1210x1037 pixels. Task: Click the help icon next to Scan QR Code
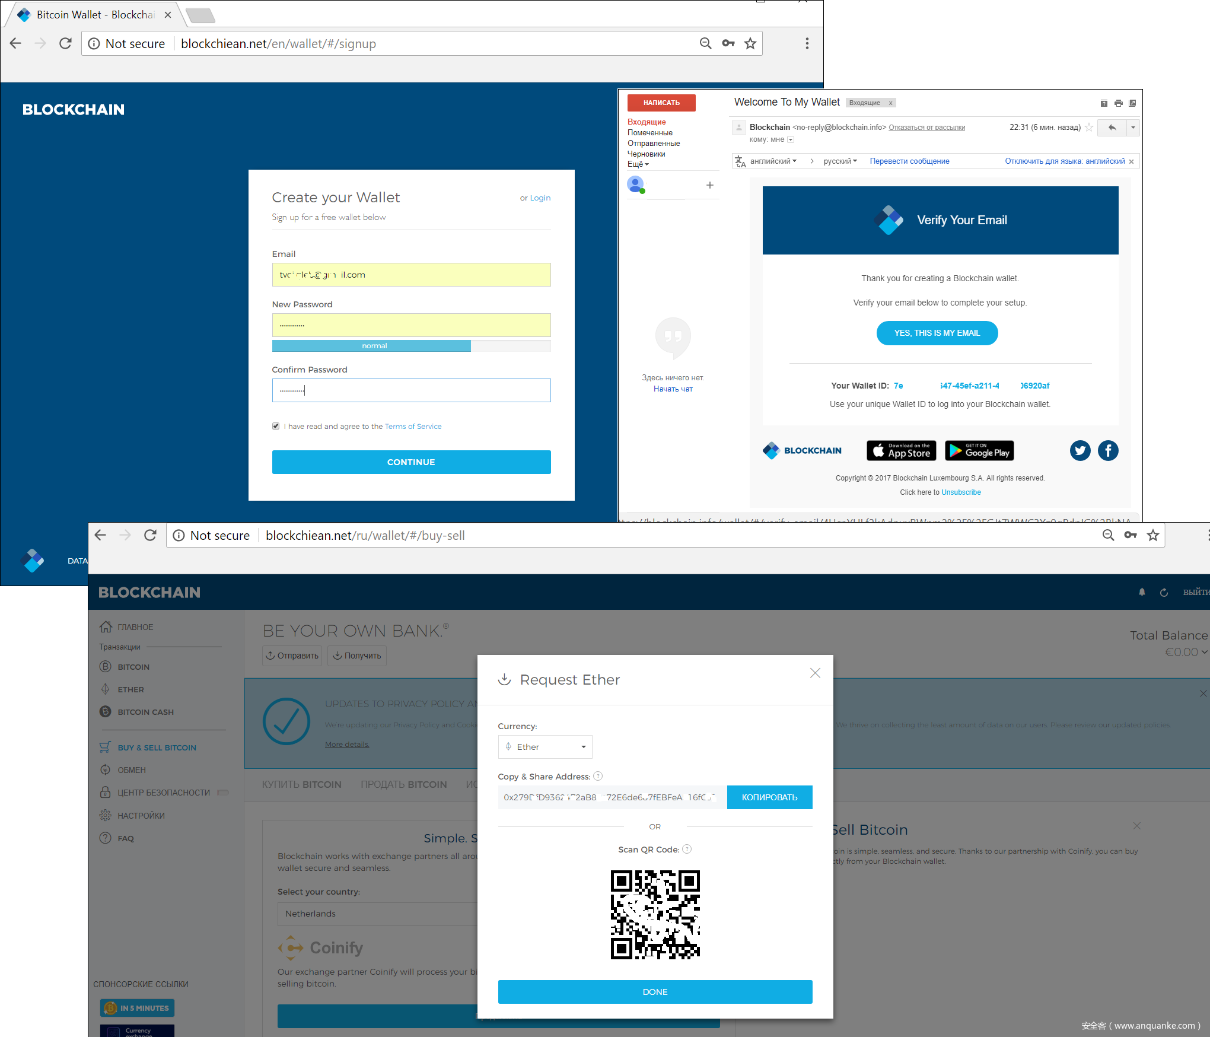click(x=687, y=849)
